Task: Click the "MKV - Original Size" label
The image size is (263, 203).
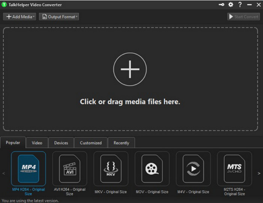Action: click(110, 192)
